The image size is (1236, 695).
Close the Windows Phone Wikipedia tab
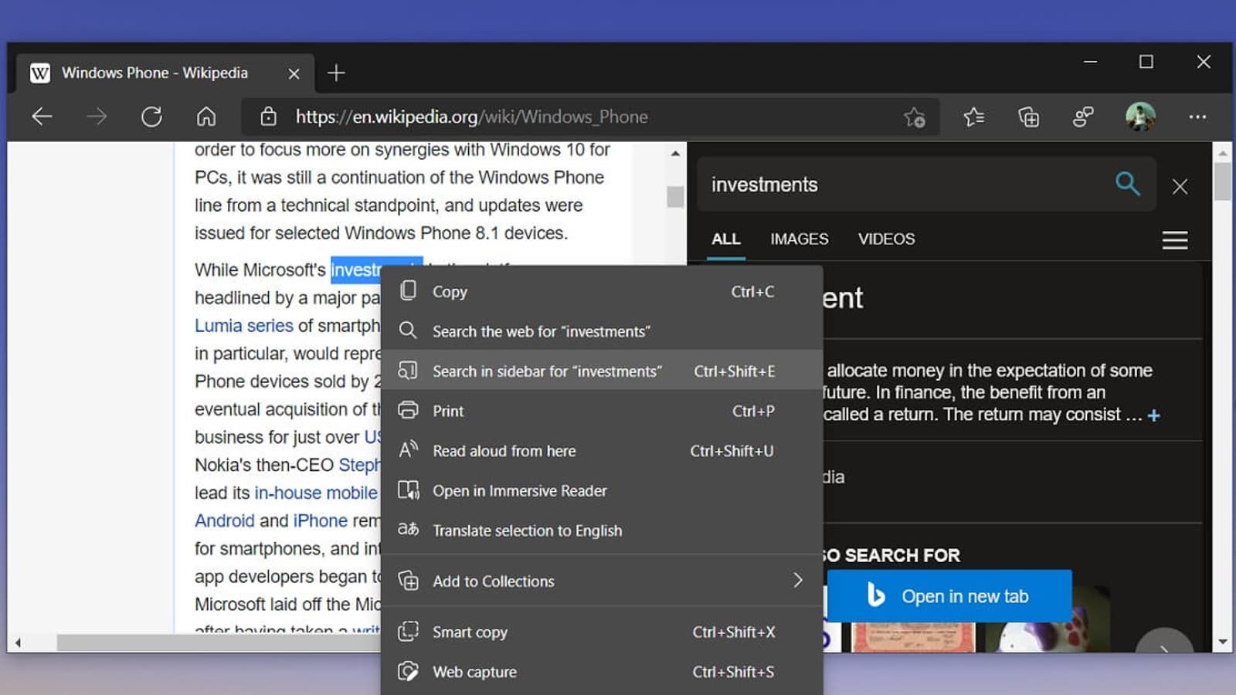[x=294, y=73]
